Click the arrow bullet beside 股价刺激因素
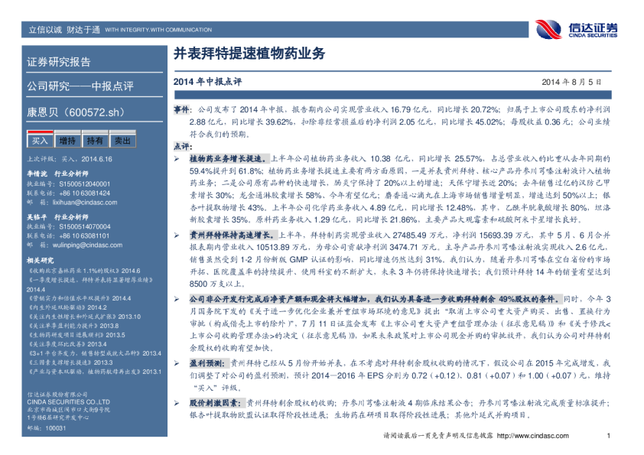This screenshot has width=644, height=455. pyautogui.click(x=176, y=401)
